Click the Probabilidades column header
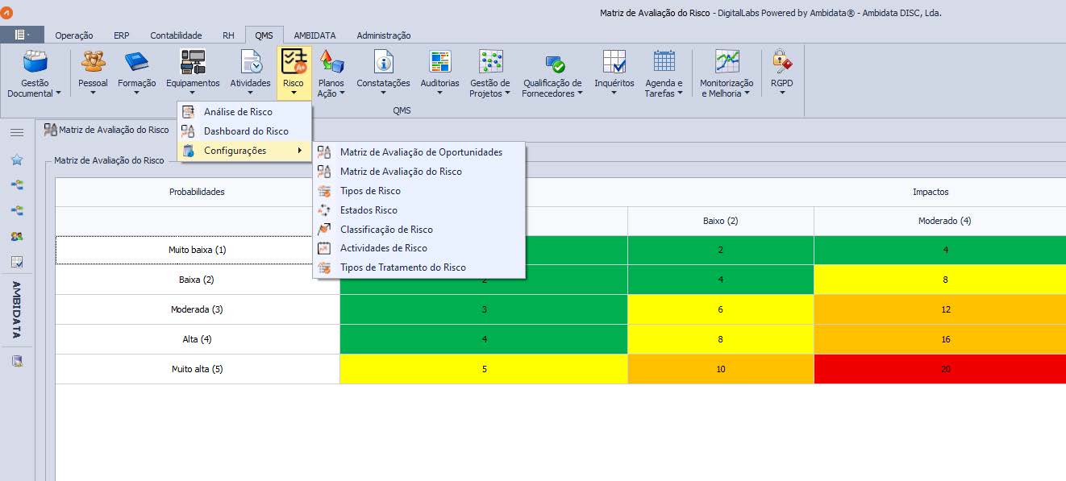The width and height of the screenshot is (1066, 481). pos(198,192)
